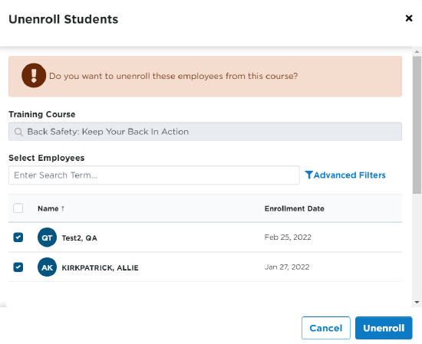Click the Training Course label
Screen dimensions: 422x344
[42, 114]
